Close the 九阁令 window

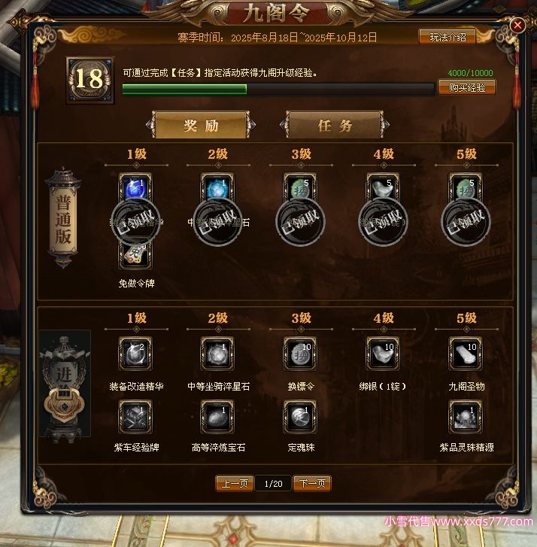517,25
